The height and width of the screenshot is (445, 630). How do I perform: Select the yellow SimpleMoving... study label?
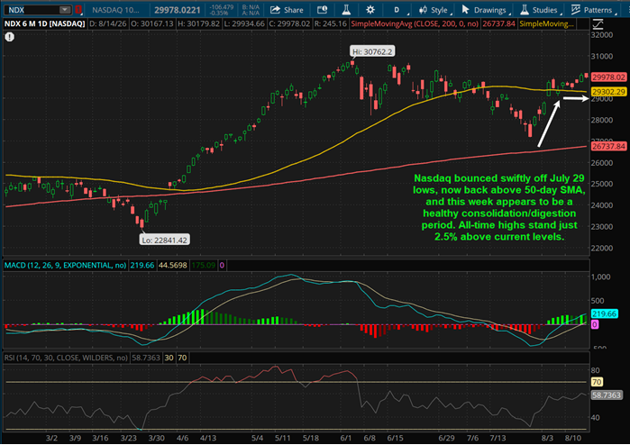[x=546, y=24]
